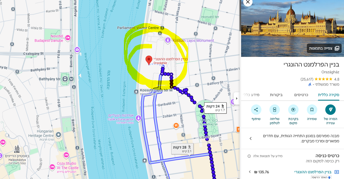Send to phone (שליחה לטלפון) icon

click(x=275, y=110)
